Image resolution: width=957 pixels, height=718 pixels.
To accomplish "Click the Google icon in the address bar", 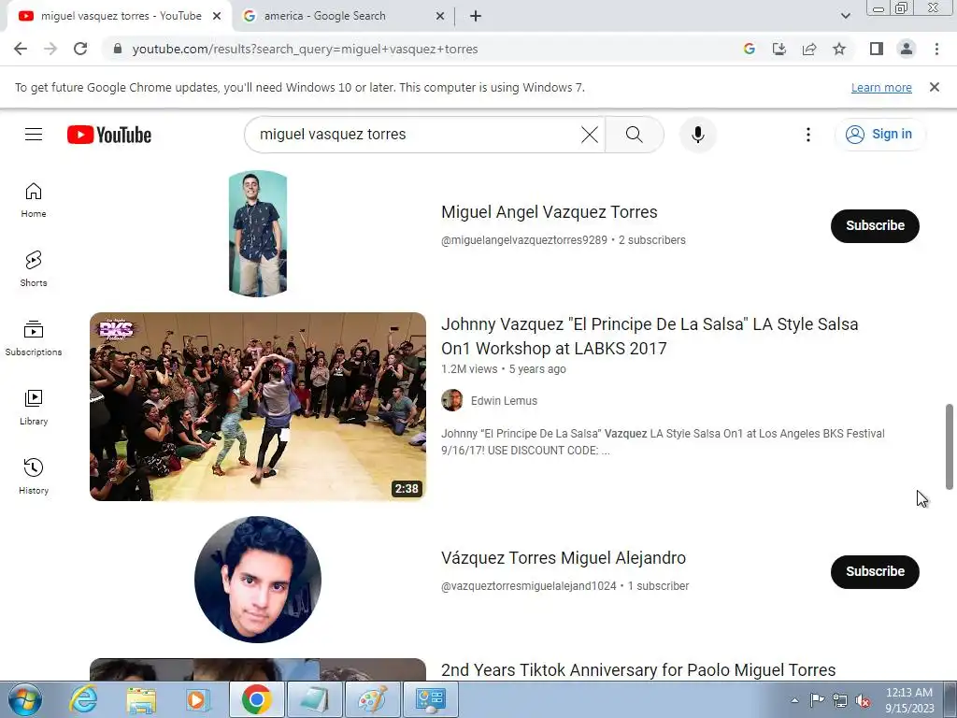I will pos(750,49).
